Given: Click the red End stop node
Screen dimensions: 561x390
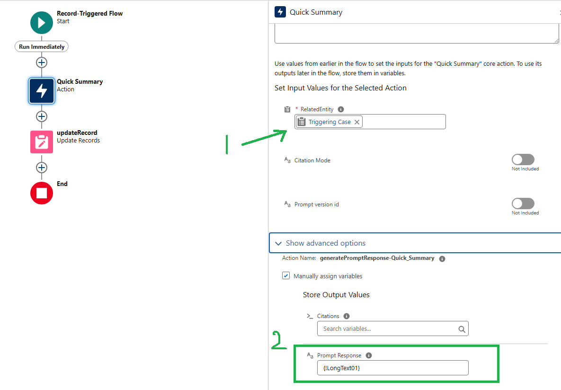Looking at the screenshot, I should [x=42, y=193].
